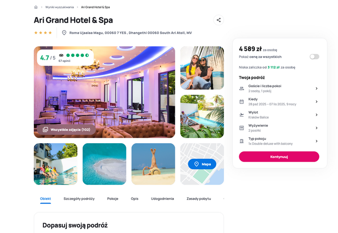Click the home icon in the breadcrumb
Viewport: 338px width, 233px height.
pos(36,7)
